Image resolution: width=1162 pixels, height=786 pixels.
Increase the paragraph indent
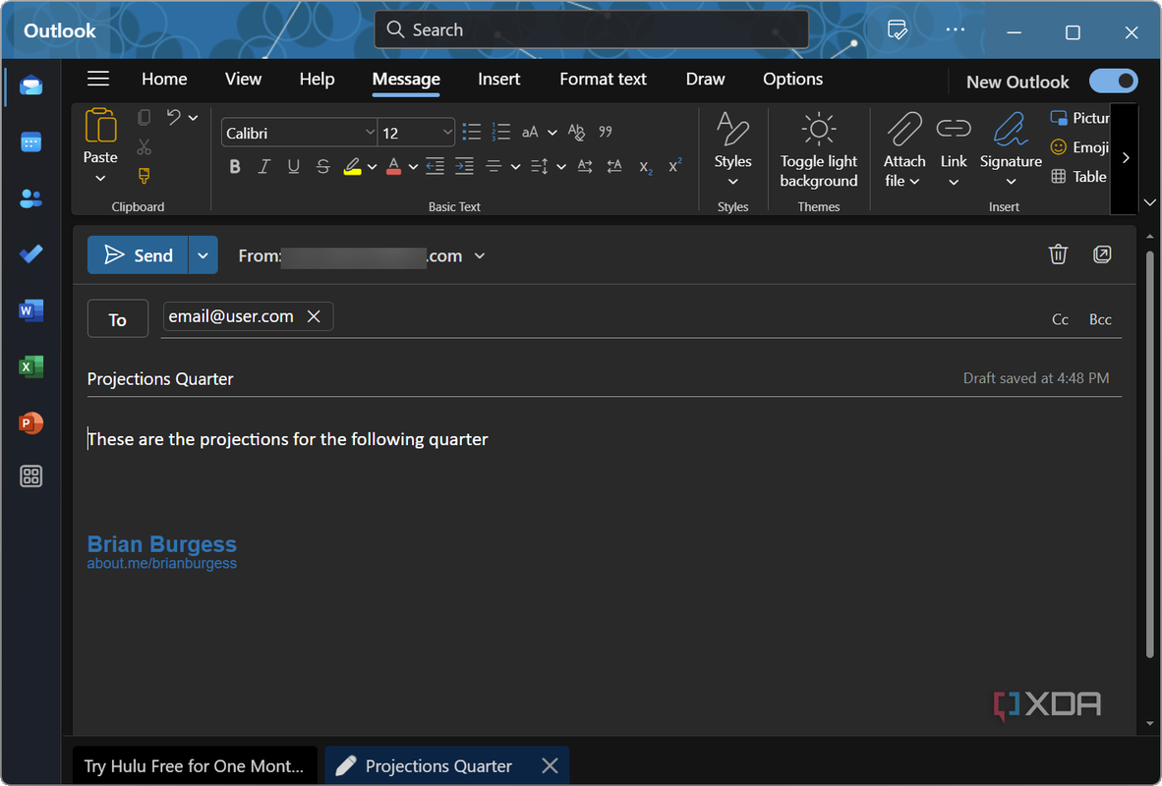coord(465,167)
